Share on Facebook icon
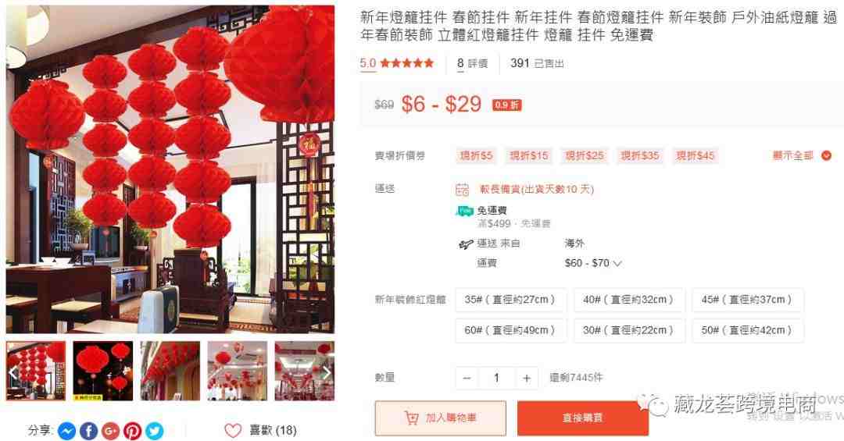The height and width of the screenshot is (441, 844). pos(89,431)
